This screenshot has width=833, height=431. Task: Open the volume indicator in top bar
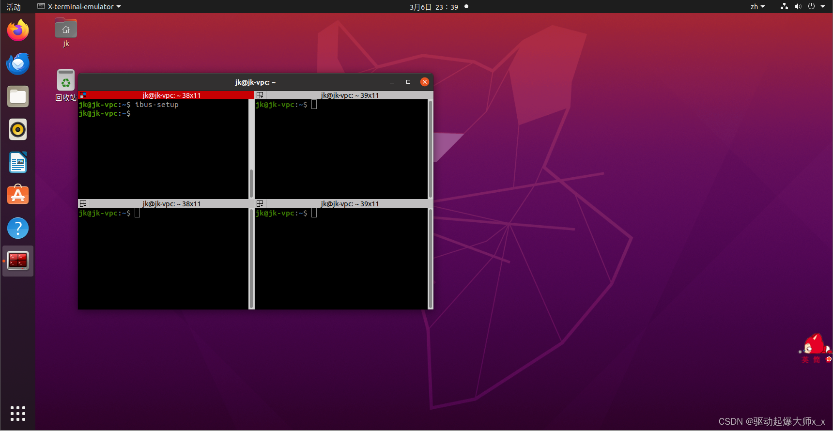click(798, 6)
